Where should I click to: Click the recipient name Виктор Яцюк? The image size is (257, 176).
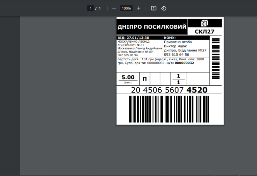pos(175,46)
